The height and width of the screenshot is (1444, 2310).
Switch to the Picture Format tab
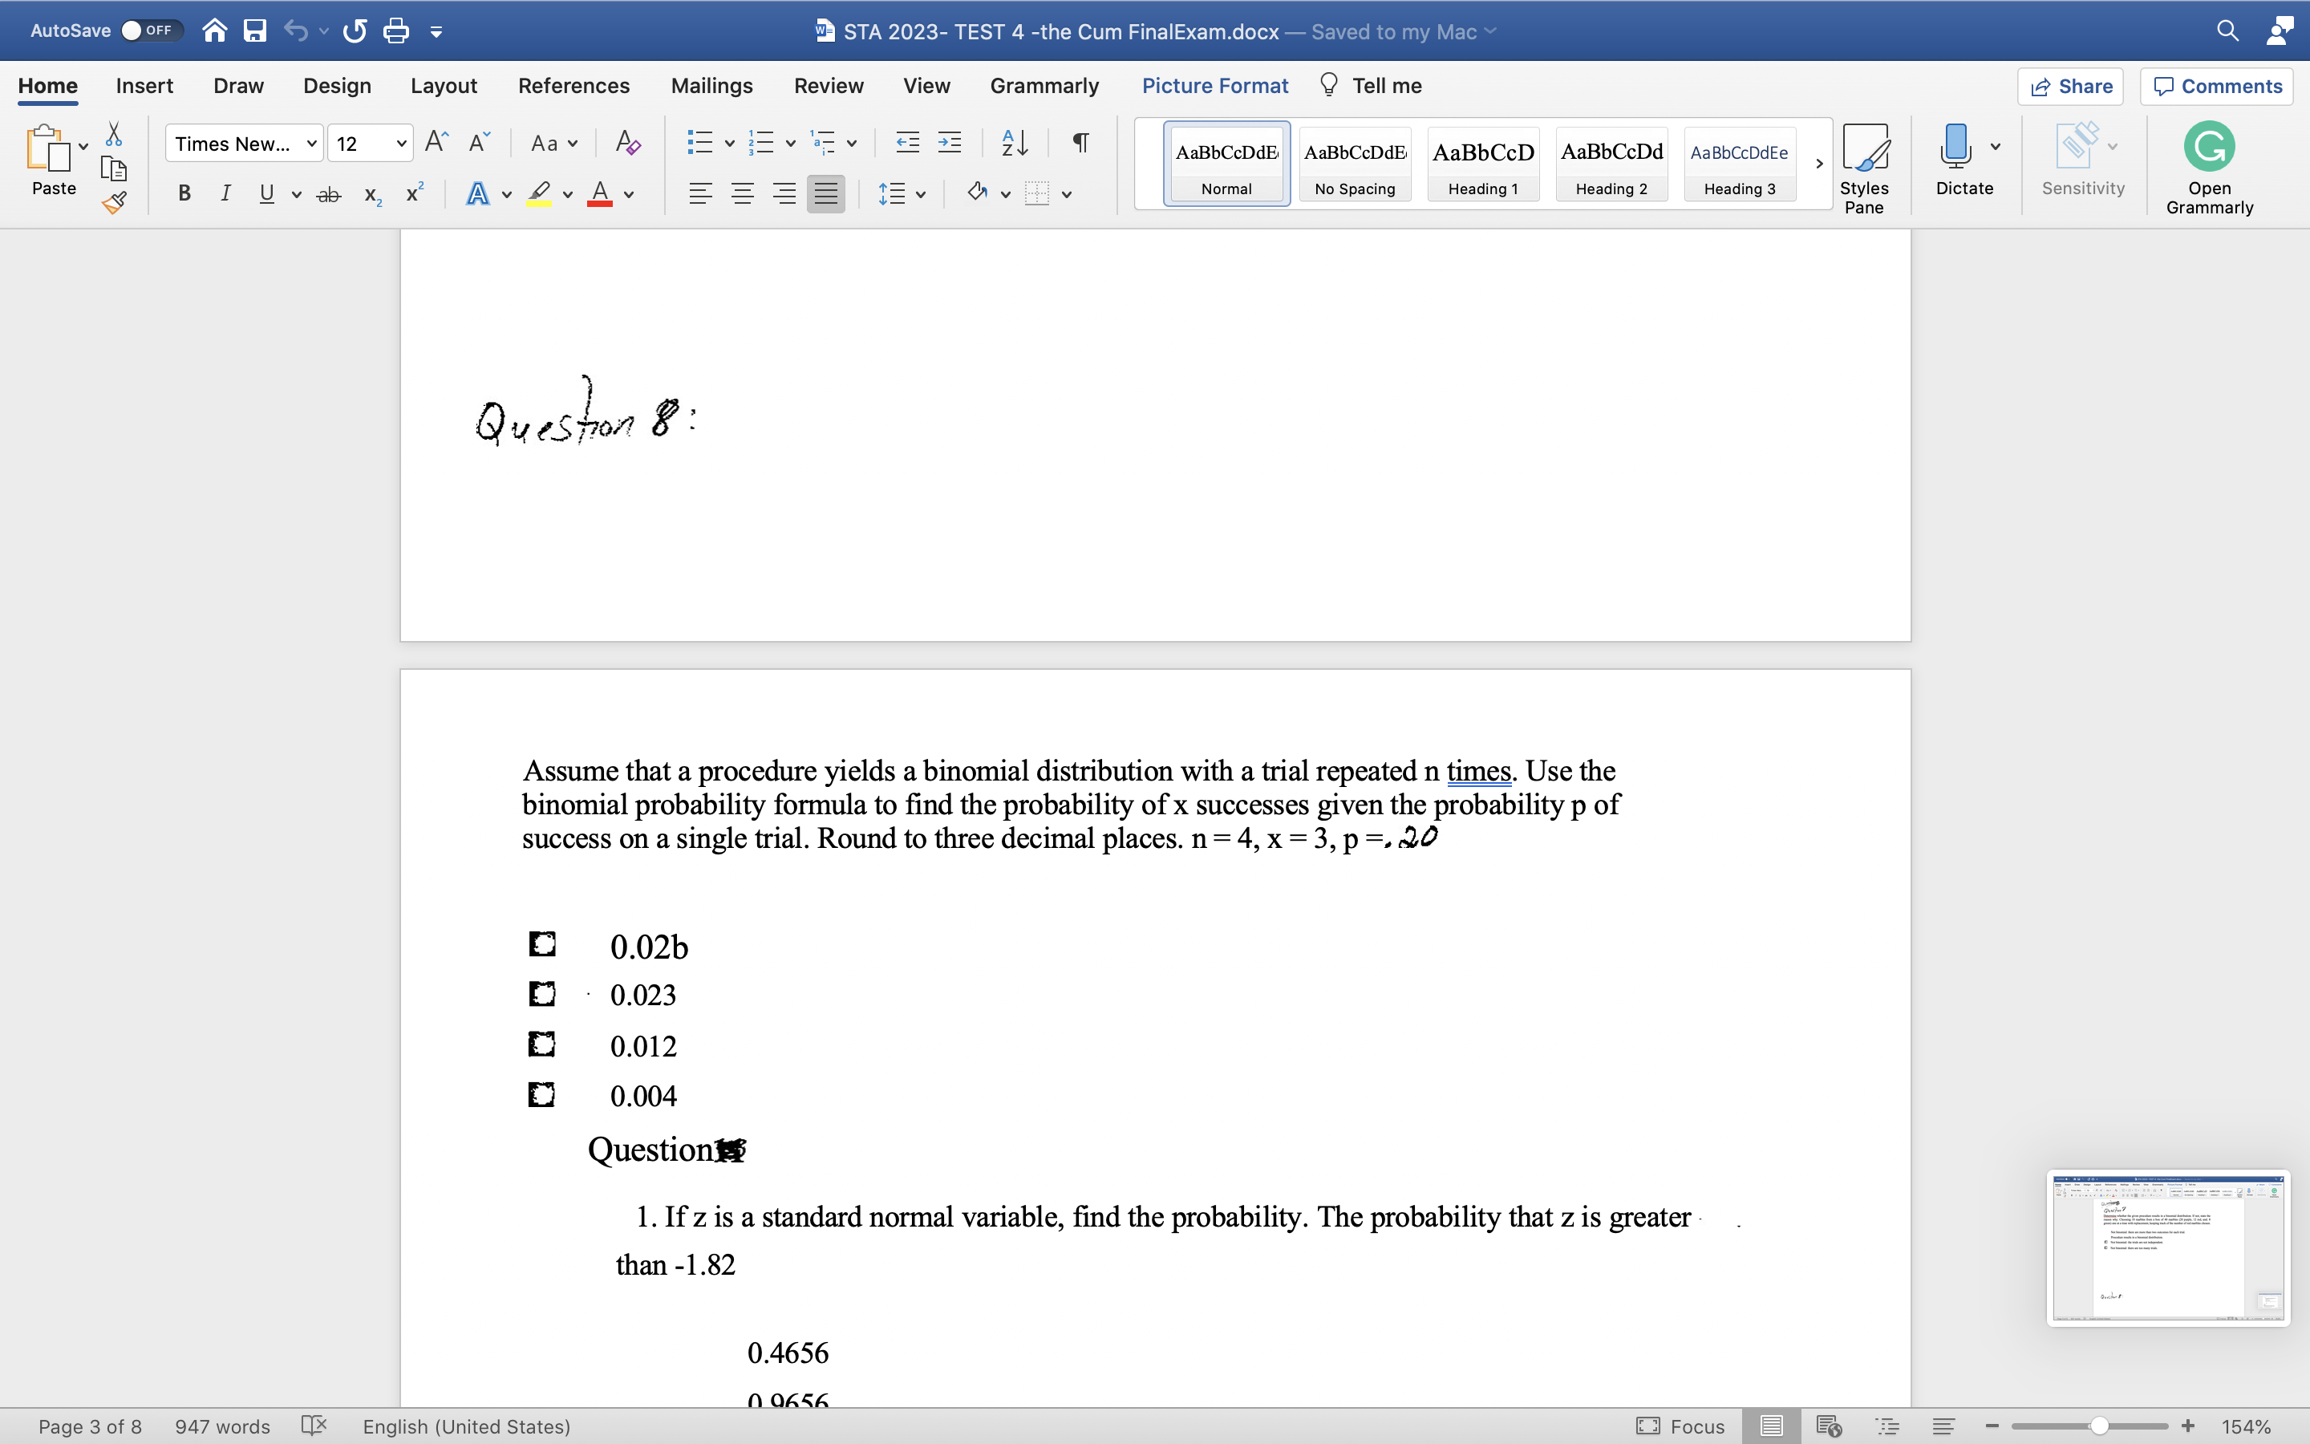point(1214,86)
